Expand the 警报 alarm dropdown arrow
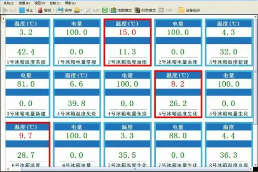 [x=54, y=9]
